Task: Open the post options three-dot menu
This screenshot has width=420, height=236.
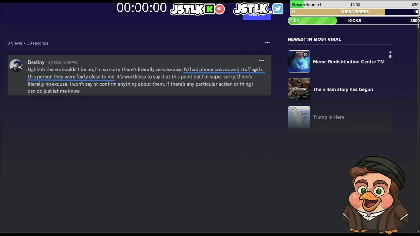Action: tap(267, 42)
